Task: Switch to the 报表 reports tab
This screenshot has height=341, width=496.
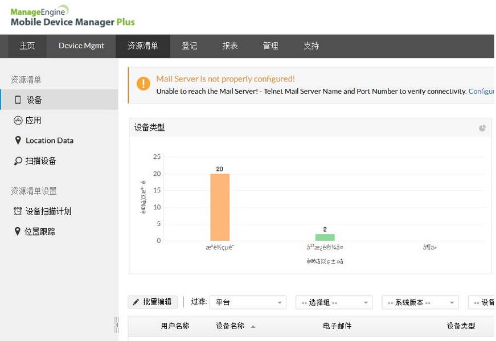Action: [230, 46]
